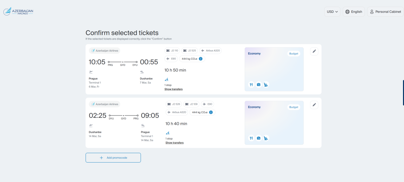Click the J2 110 flight number chip

(172, 51)
